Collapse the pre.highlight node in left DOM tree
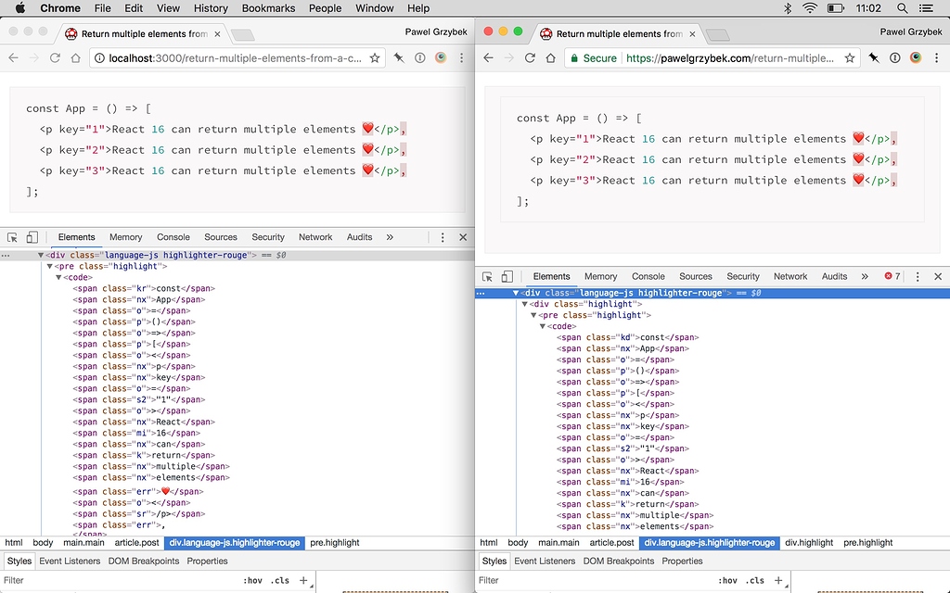The image size is (950, 593). click(49, 266)
